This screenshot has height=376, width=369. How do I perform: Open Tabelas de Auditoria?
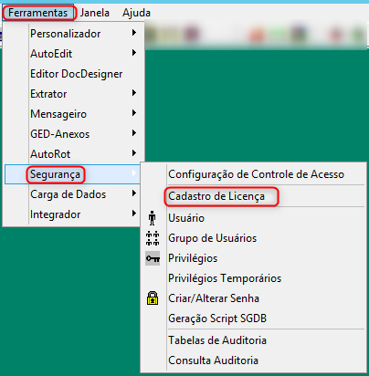coord(217,340)
